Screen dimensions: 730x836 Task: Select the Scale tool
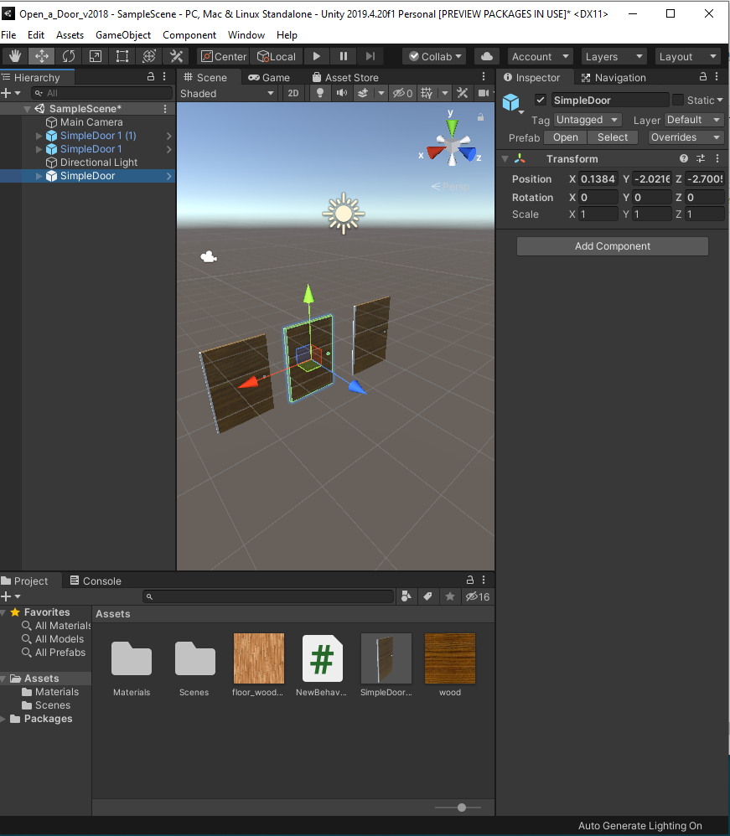96,56
